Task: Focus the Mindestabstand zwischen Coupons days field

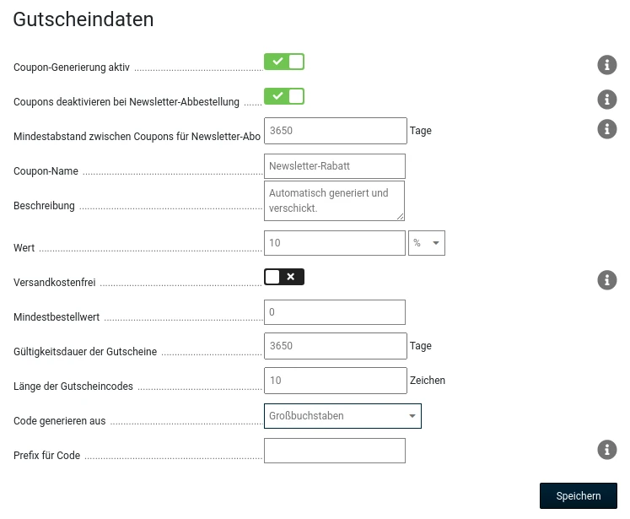Action: click(336, 131)
